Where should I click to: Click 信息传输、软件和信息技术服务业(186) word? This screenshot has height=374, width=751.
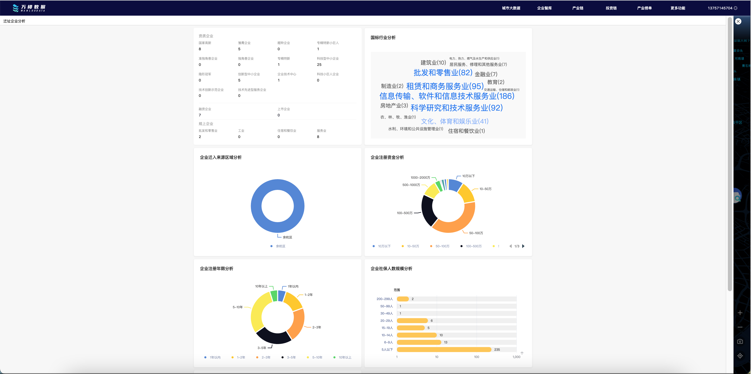[x=447, y=96]
